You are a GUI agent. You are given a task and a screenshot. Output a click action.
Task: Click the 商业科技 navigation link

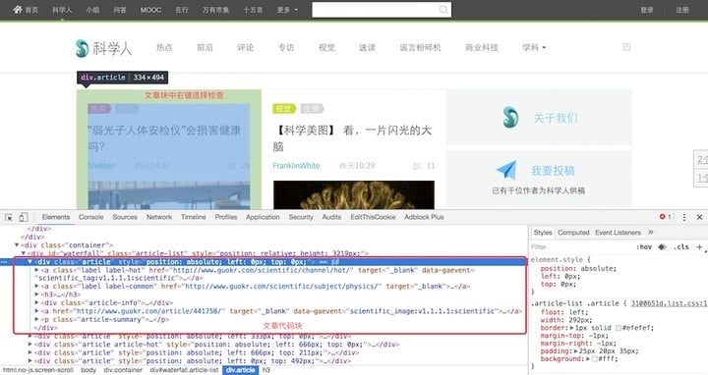(482, 47)
